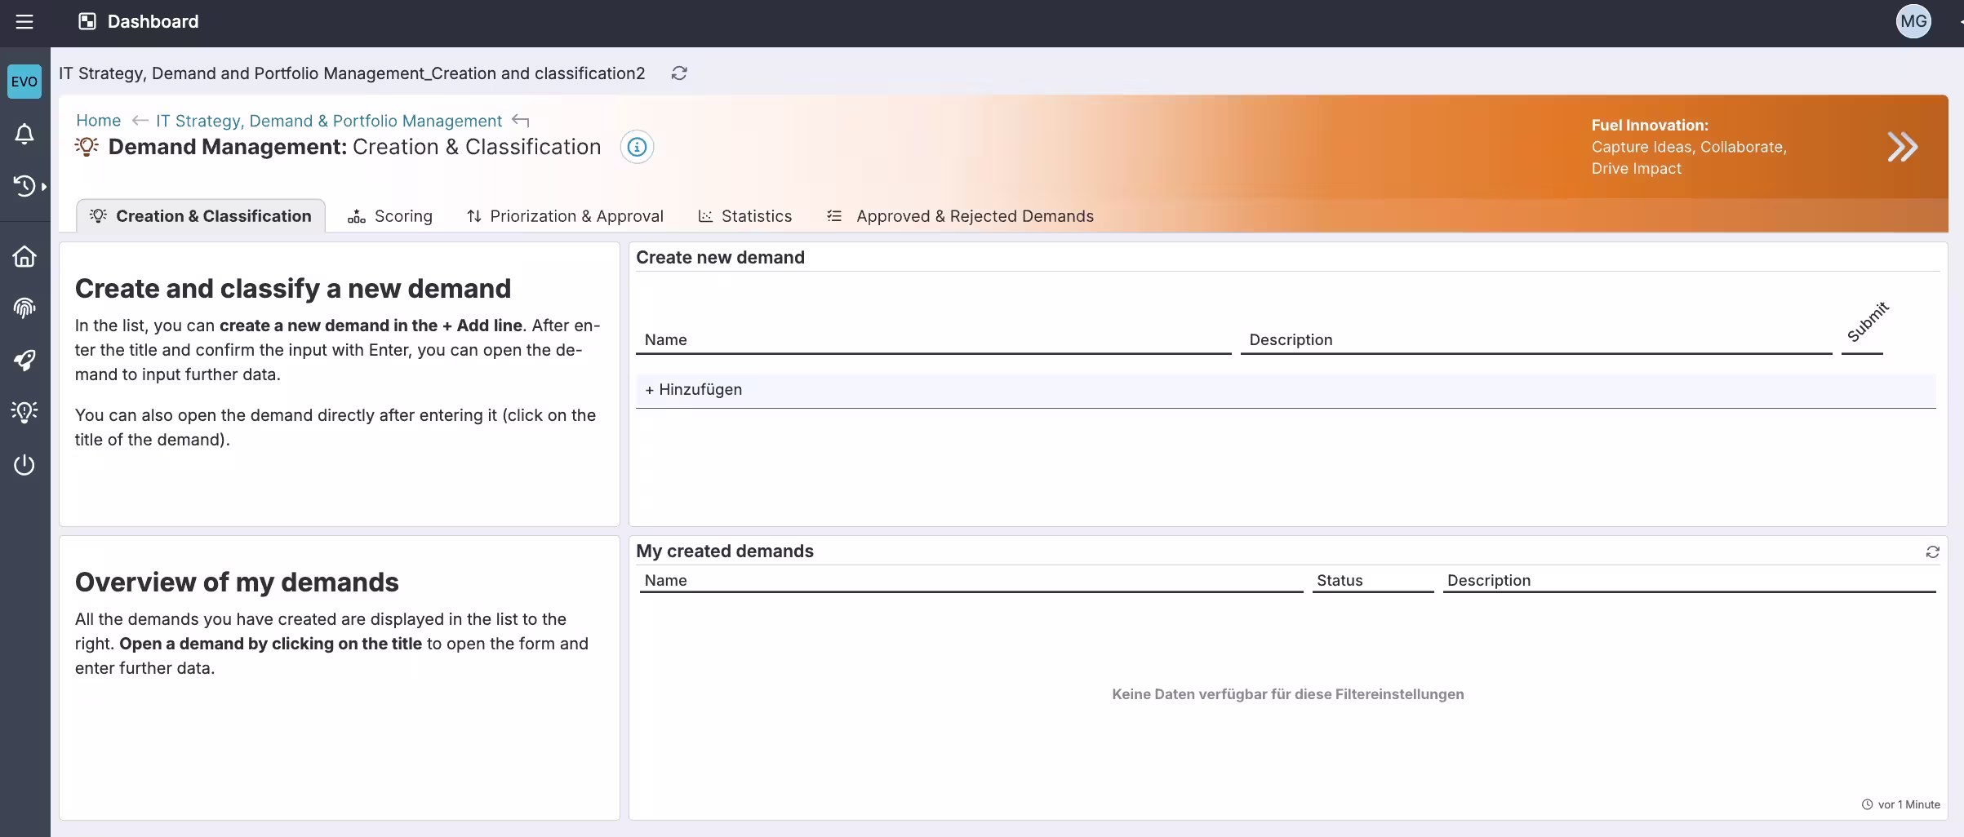Click the MG user avatar
The height and width of the screenshot is (837, 1964).
click(1914, 21)
